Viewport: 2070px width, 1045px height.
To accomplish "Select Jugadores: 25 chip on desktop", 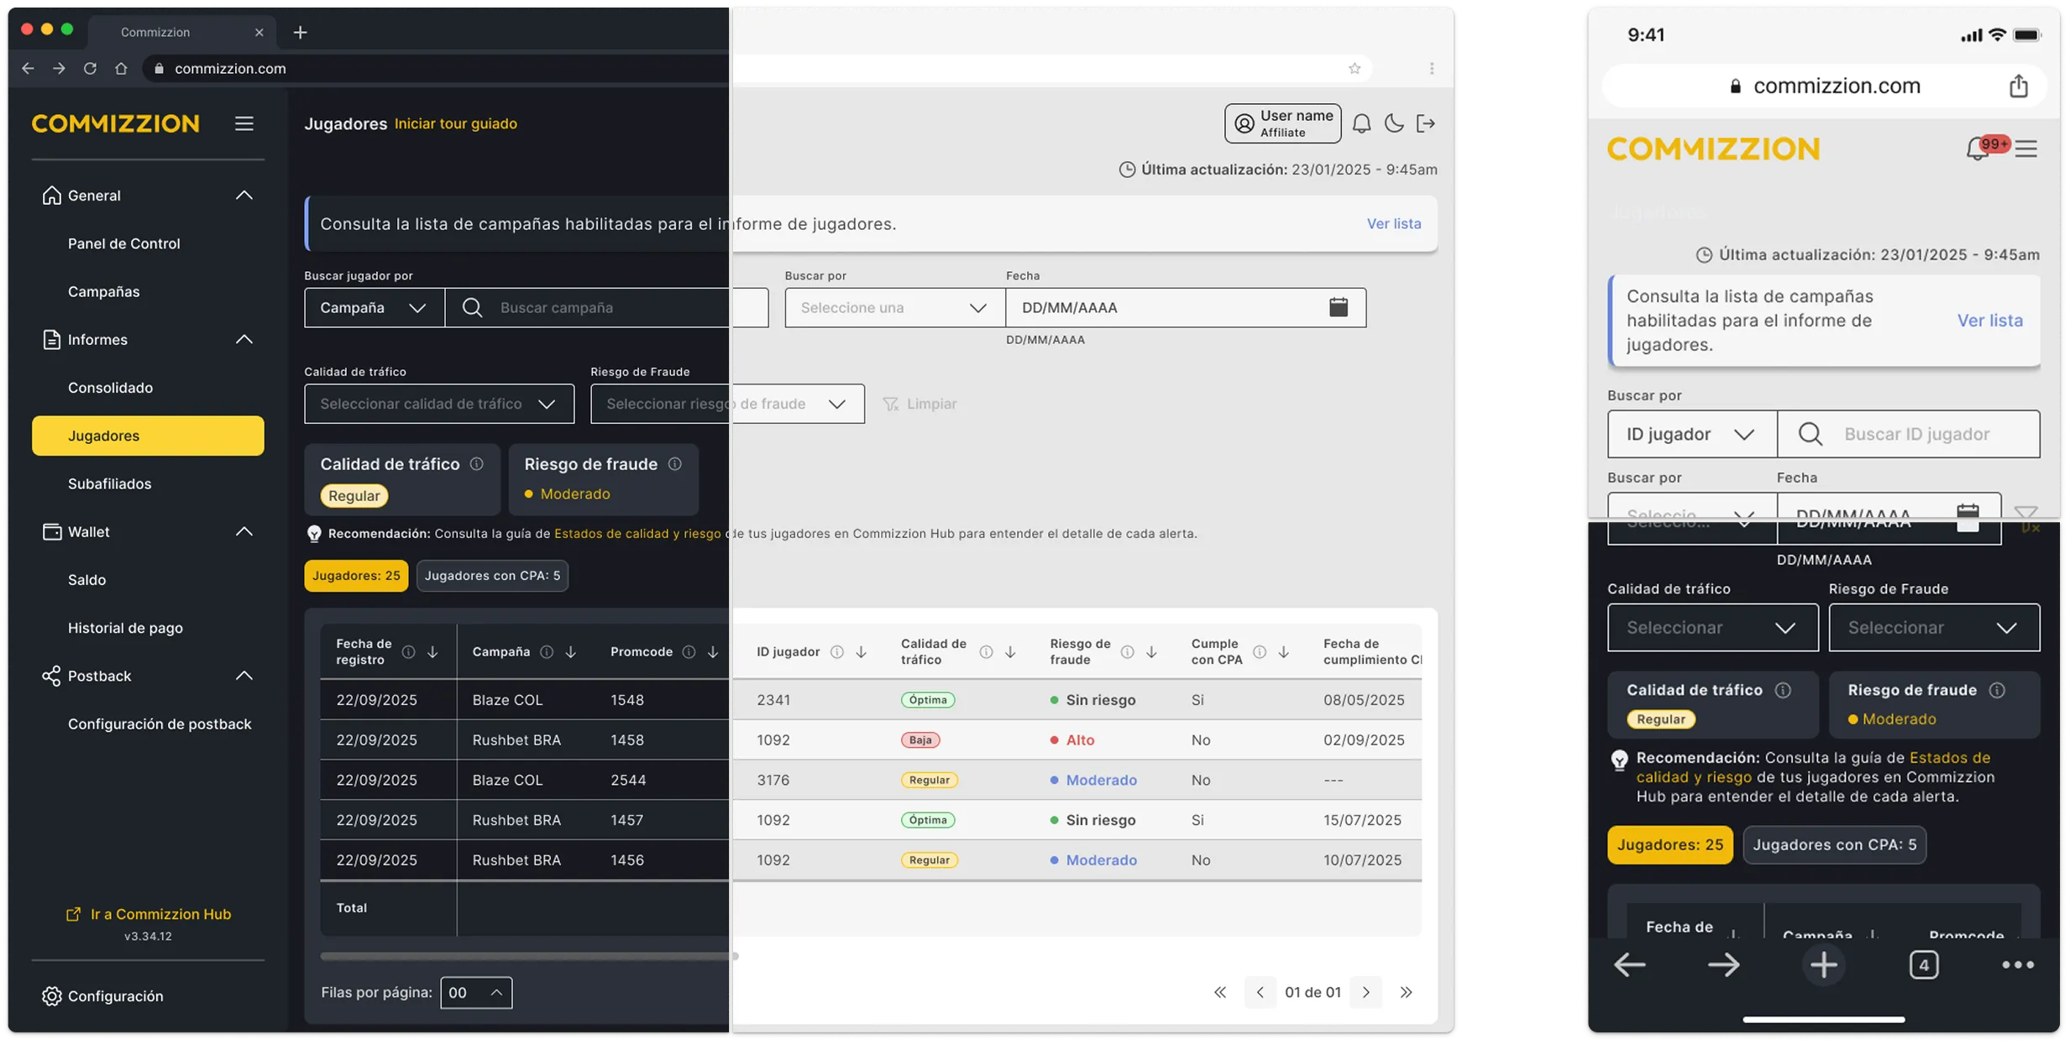I will pos(356,576).
